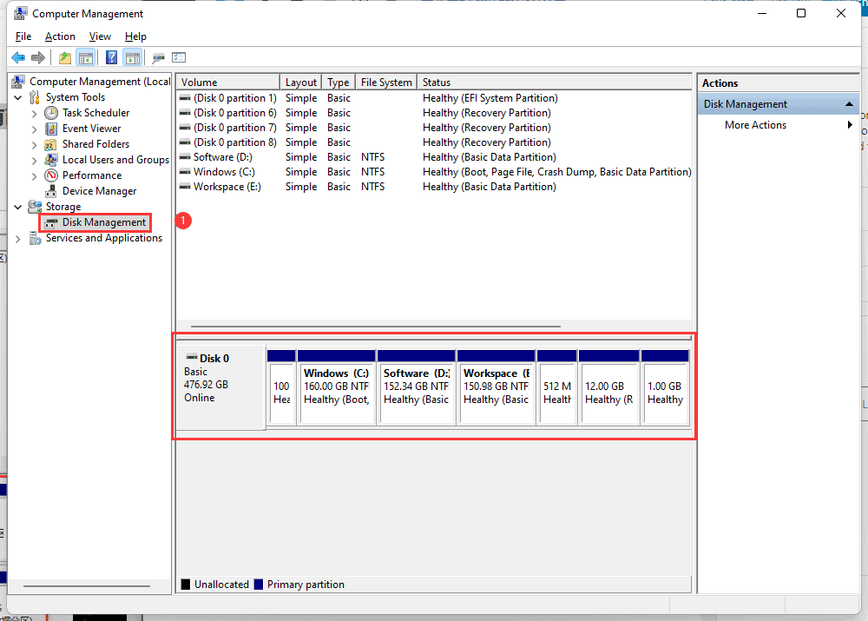
Task: Select the Windows (C:) partition block
Action: (337, 386)
